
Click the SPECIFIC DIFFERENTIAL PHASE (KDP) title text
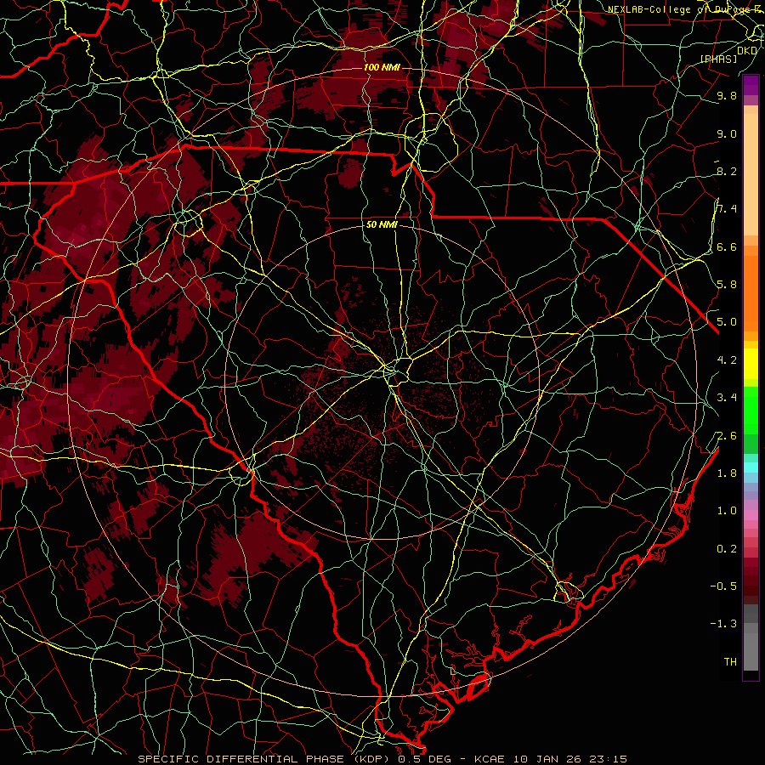(x=264, y=759)
